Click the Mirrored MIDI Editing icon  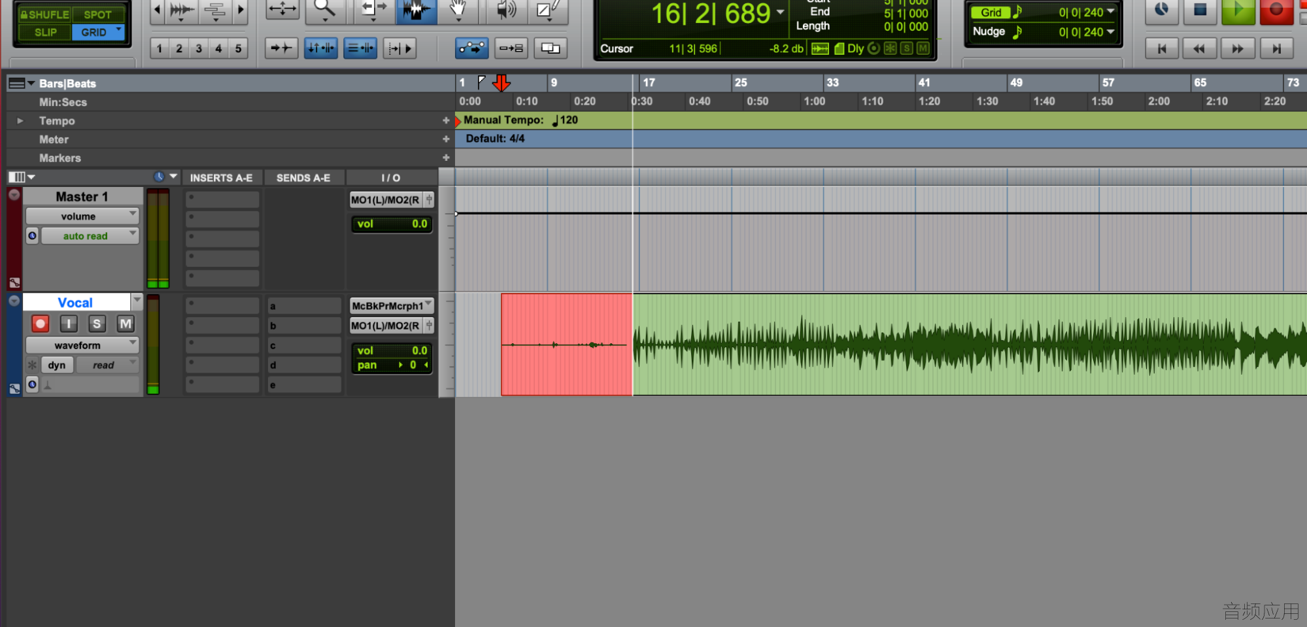pyautogui.click(x=511, y=48)
